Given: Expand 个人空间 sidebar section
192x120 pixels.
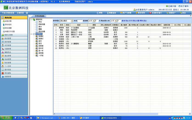Looking at the screenshot, I should [x=14, y=66].
